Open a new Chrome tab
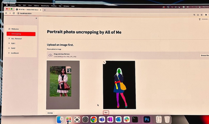Viewport: 209px width, 124px height. click(x=45, y=10)
